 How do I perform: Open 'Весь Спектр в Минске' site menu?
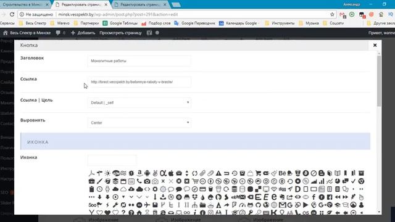point(27,33)
